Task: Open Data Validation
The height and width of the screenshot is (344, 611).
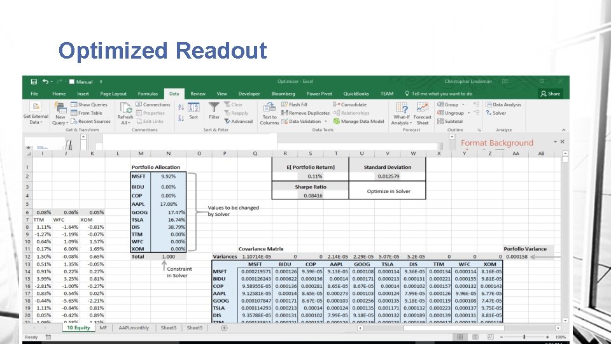Action: [x=301, y=121]
